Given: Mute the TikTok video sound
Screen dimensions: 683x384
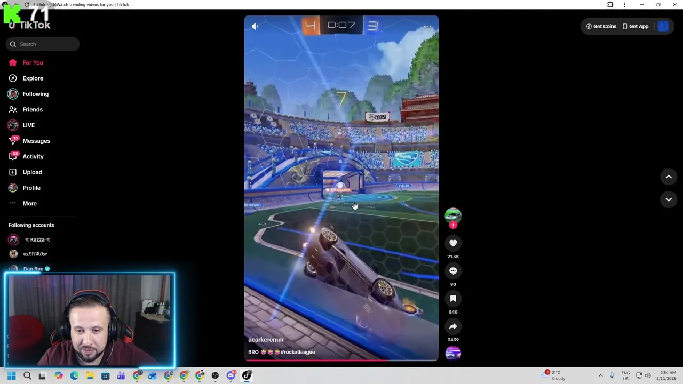Looking at the screenshot, I should point(255,26).
